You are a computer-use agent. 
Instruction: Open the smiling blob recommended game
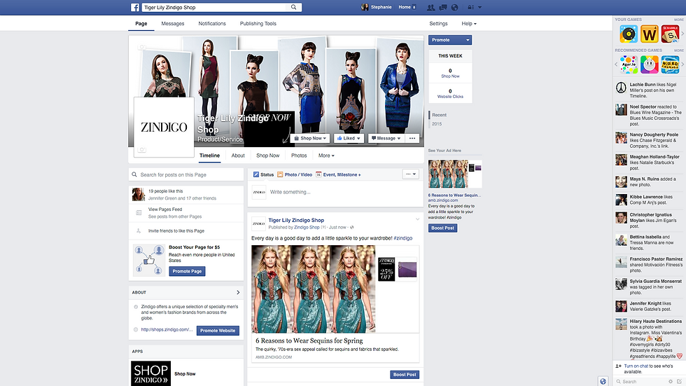point(650,64)
